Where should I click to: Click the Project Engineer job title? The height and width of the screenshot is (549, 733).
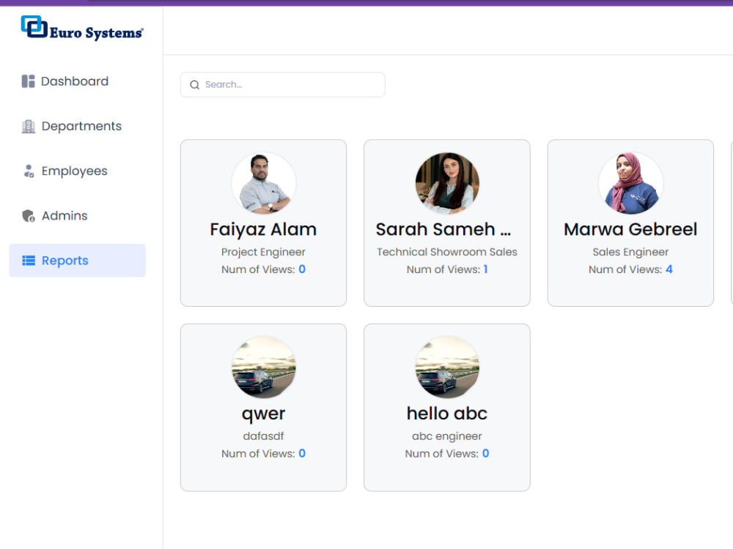(x=263, y=252)
